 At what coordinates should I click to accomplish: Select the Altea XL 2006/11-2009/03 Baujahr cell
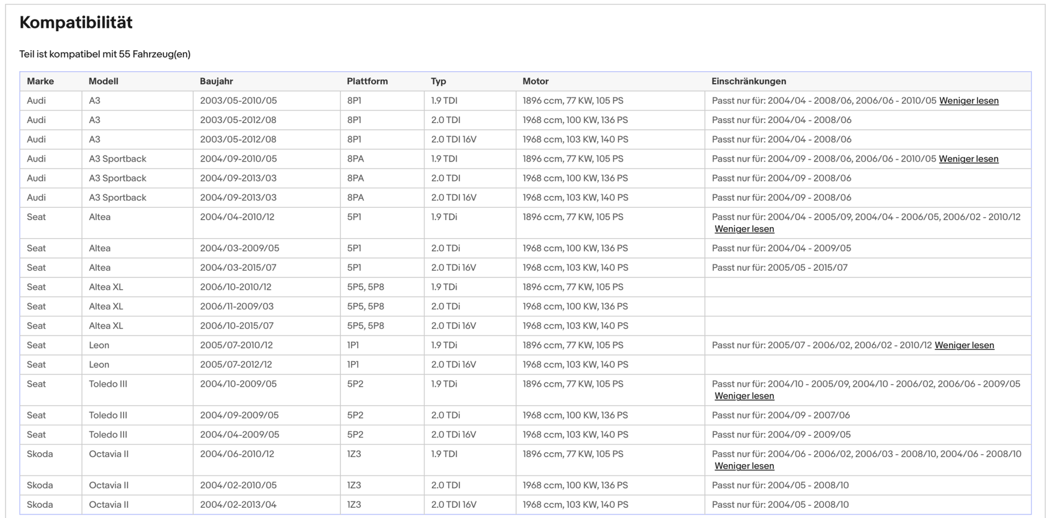(x=236, y=306)
